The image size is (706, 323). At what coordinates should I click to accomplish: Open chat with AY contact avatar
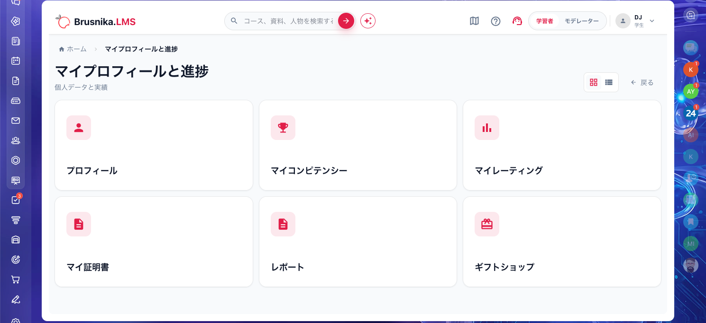[x=691, y=92]
